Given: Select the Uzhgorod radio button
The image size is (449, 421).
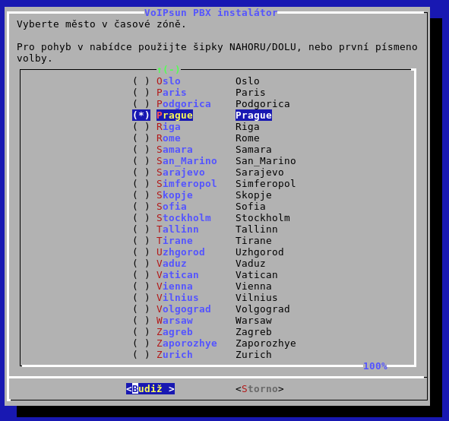Looking at the screenshot, I should click(141, 252).
